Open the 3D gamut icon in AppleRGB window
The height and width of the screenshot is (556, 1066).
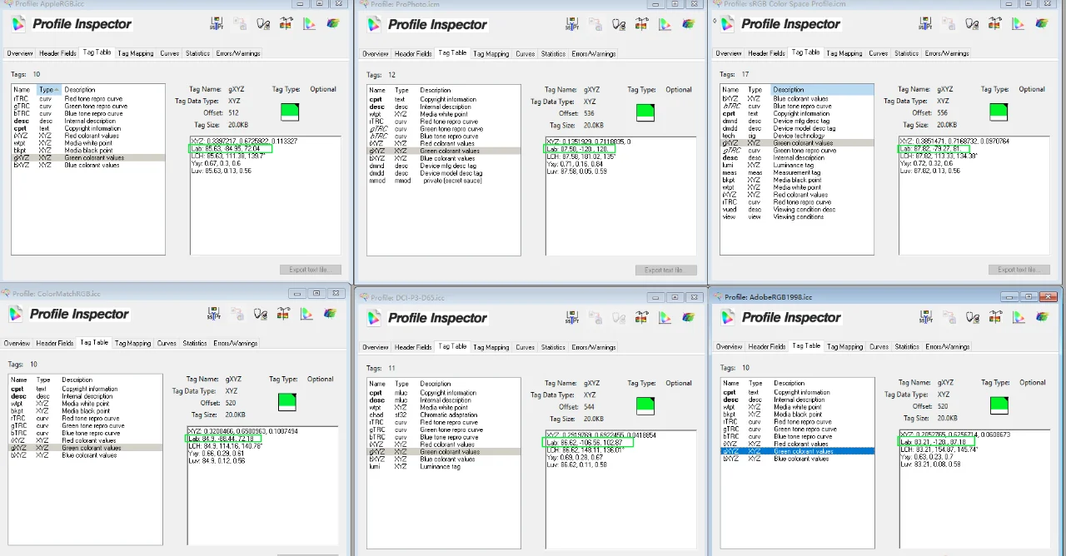(333, 24)
